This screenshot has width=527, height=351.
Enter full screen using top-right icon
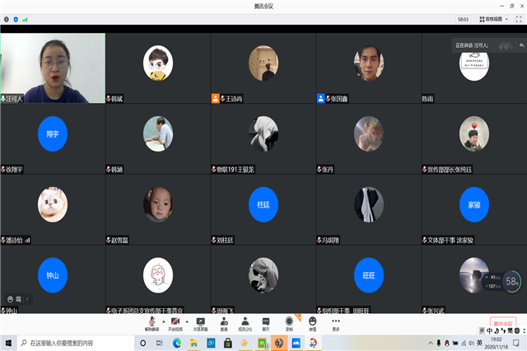[x=519, y=18]
